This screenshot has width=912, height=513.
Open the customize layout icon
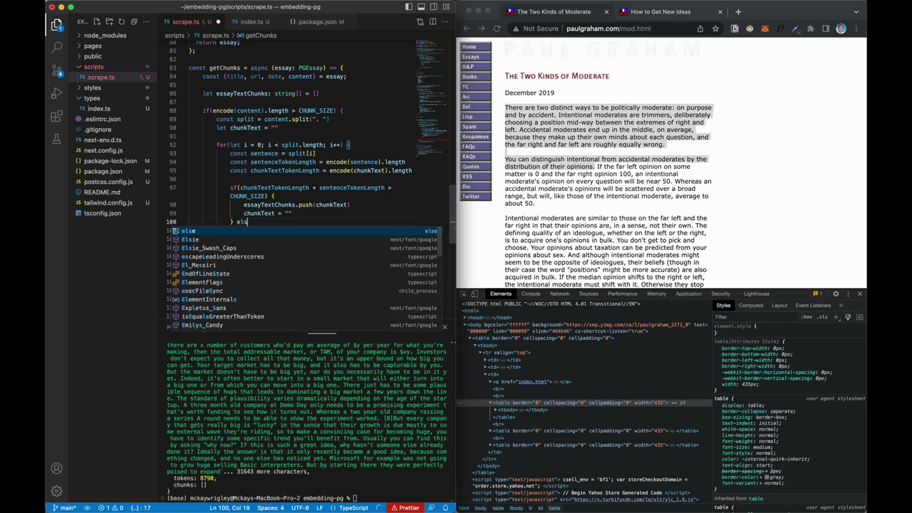[446, 7]
